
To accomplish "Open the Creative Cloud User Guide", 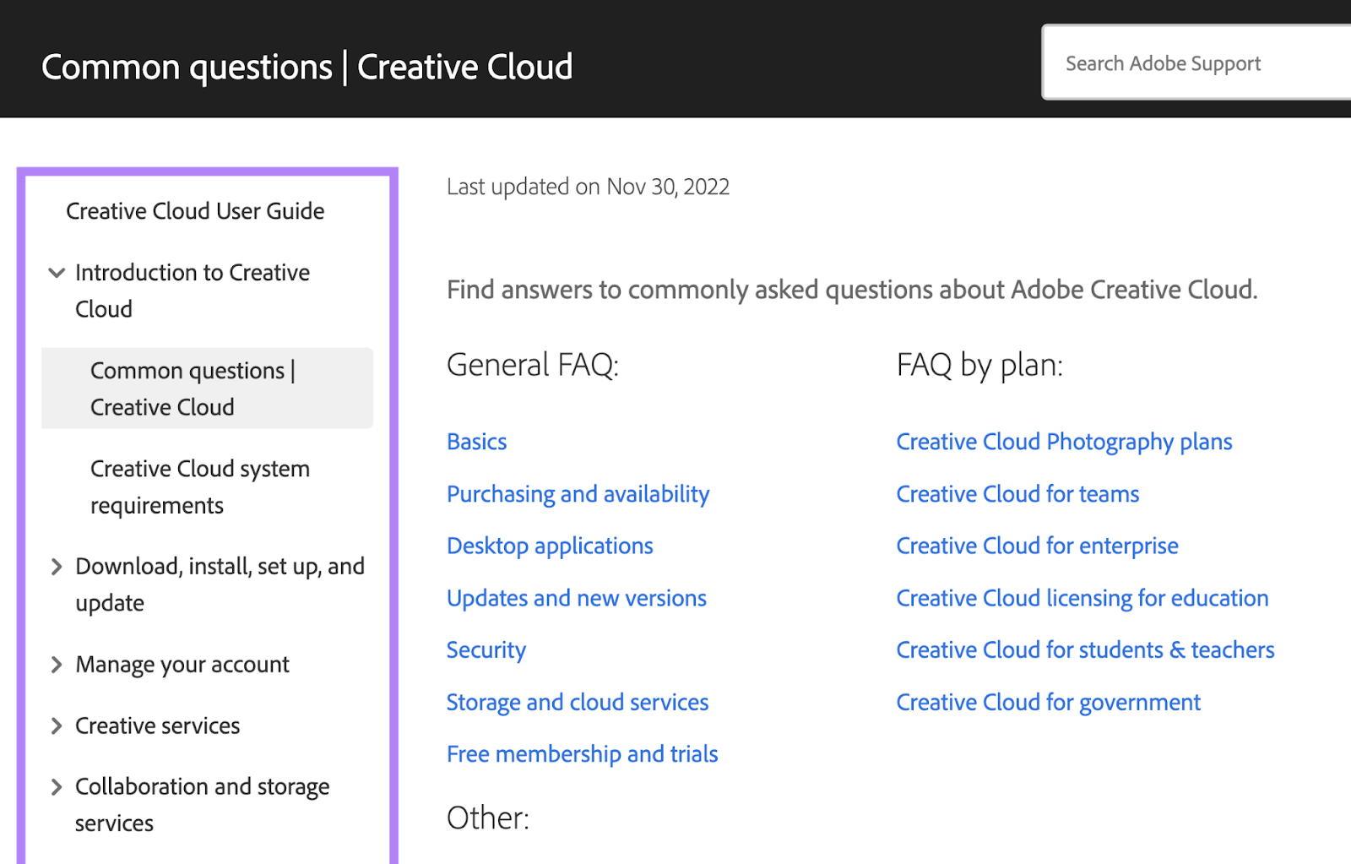I will [x=194, y=211].
